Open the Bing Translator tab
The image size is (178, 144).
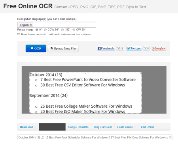[103, 127]
